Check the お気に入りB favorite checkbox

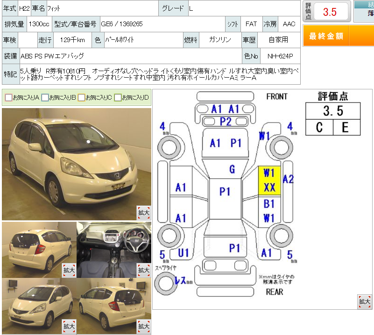(45, 97)
